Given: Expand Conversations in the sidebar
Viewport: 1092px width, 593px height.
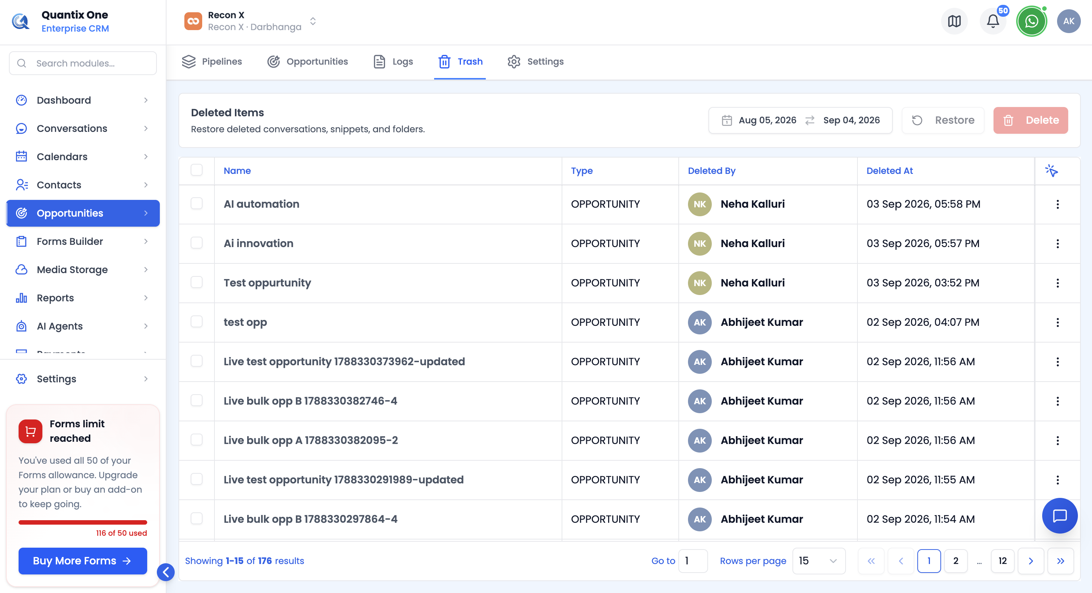Looking at the screenshot, I should 83,129.
